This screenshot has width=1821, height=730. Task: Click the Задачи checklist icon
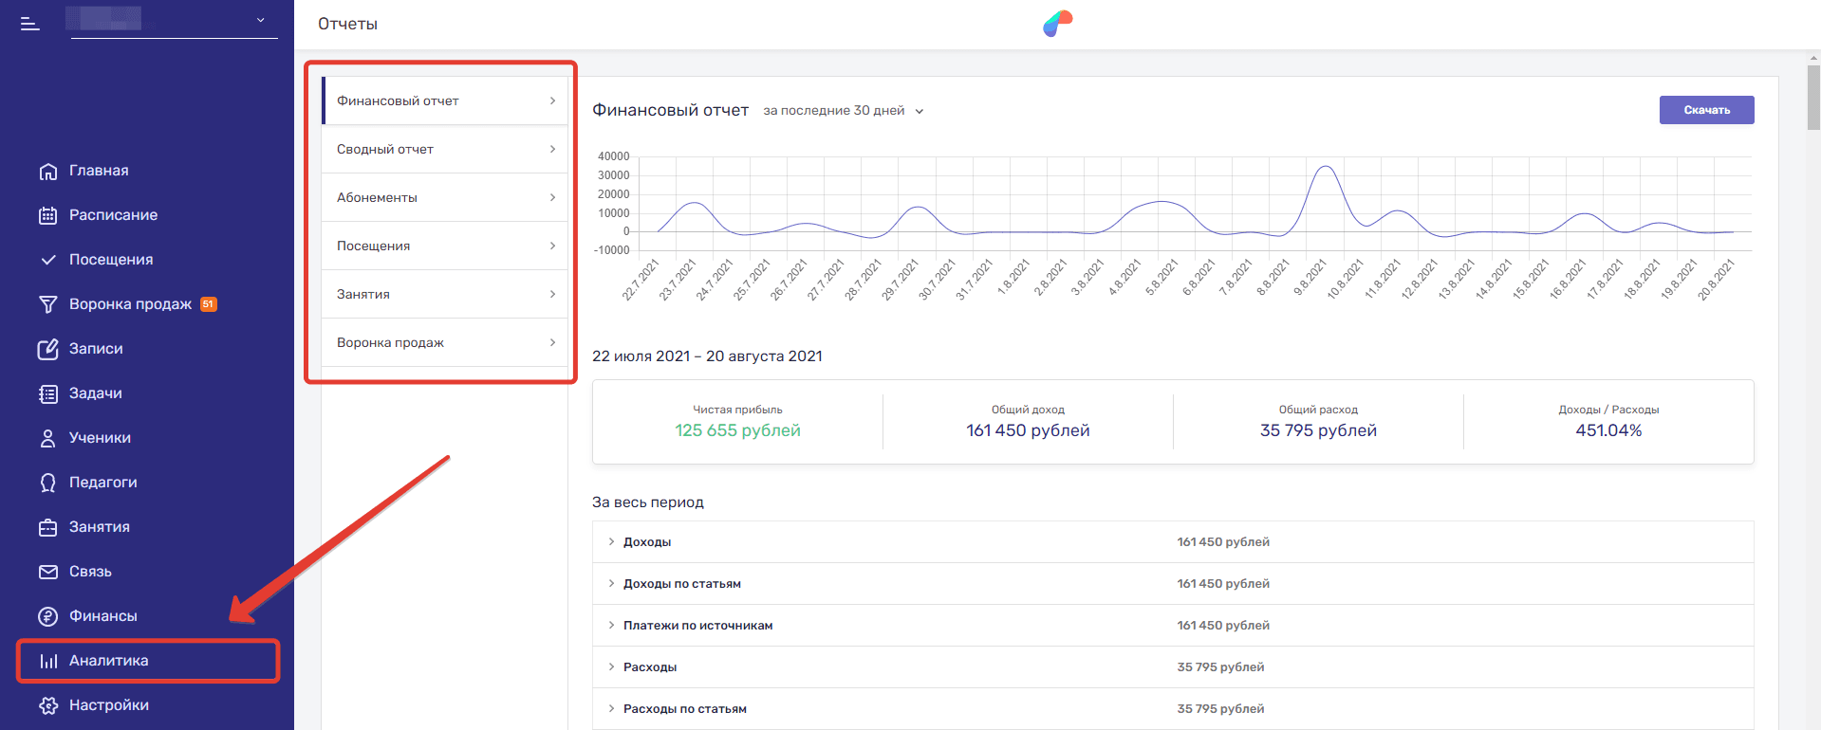point(47,393)
